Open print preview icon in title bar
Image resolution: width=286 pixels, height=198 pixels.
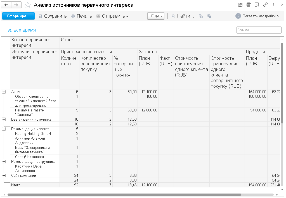click(x=257, y=5)
